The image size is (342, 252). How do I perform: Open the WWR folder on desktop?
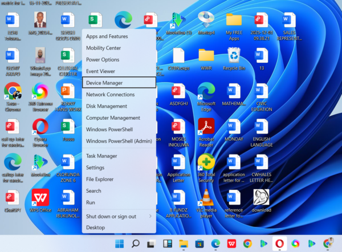coord(206,55)
